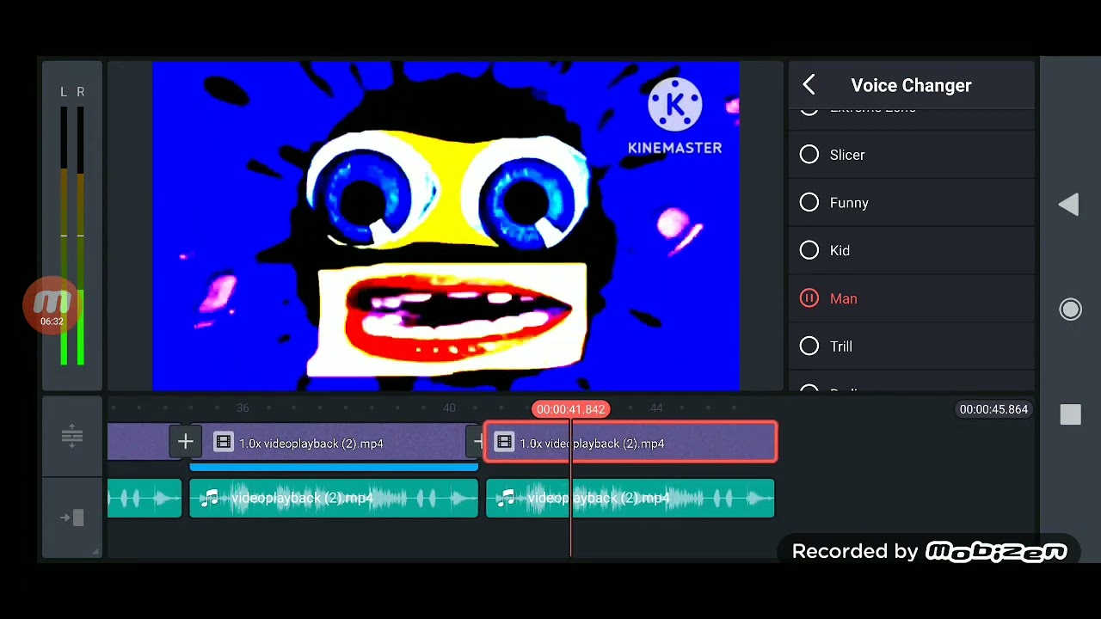The image size is (1101, 619).
Task: Tap the playhead time 00:00:41.842 marker
Action: click(570, 409)
